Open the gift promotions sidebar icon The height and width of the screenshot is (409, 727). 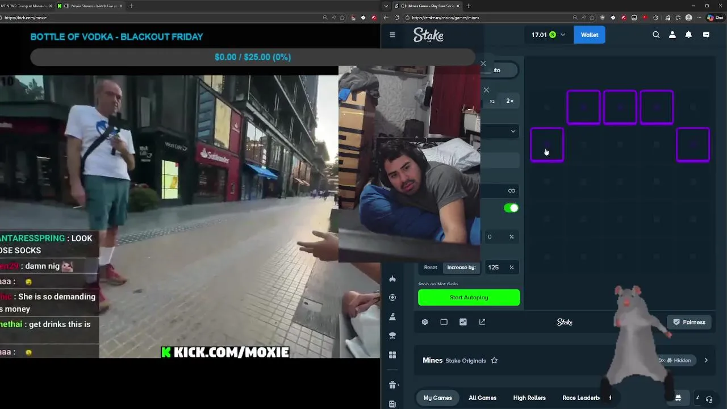[392, 385]
